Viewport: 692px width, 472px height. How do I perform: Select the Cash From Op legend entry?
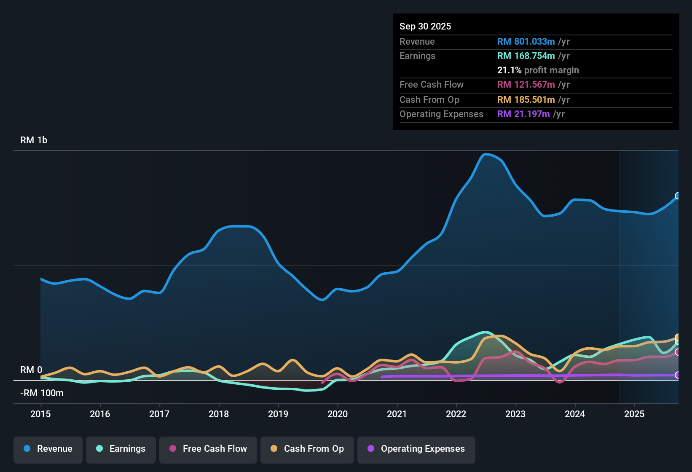click(307, 449)
